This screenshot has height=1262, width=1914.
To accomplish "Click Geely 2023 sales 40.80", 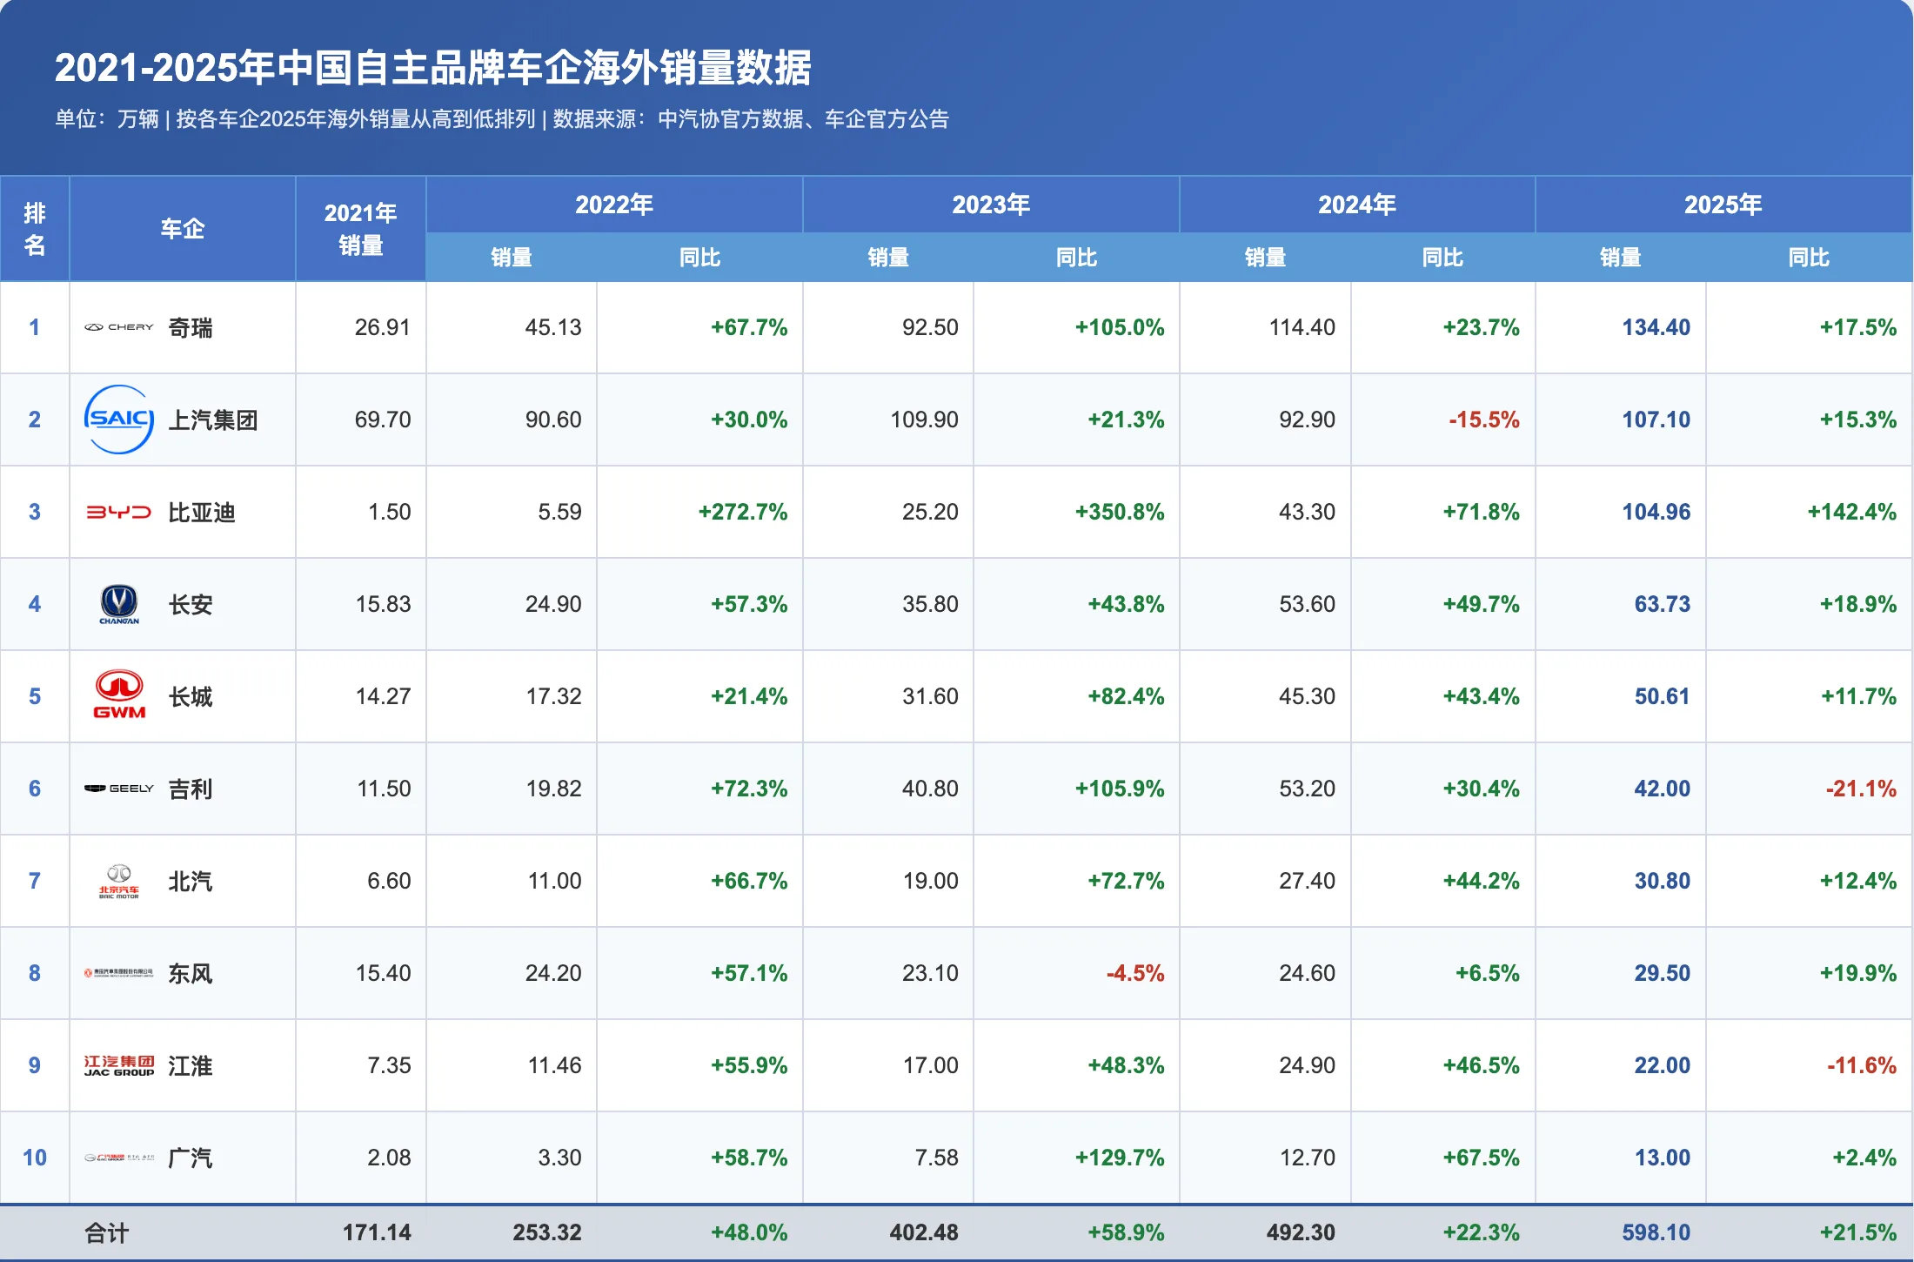I will point(930,789).
